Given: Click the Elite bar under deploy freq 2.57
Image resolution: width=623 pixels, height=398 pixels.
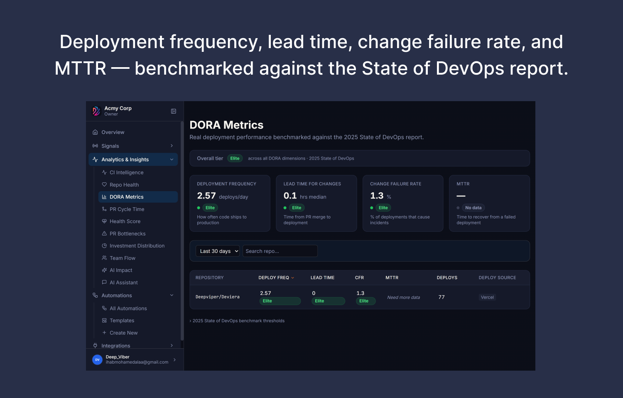Looking at the screenshot, I should [x=280, y=301].
